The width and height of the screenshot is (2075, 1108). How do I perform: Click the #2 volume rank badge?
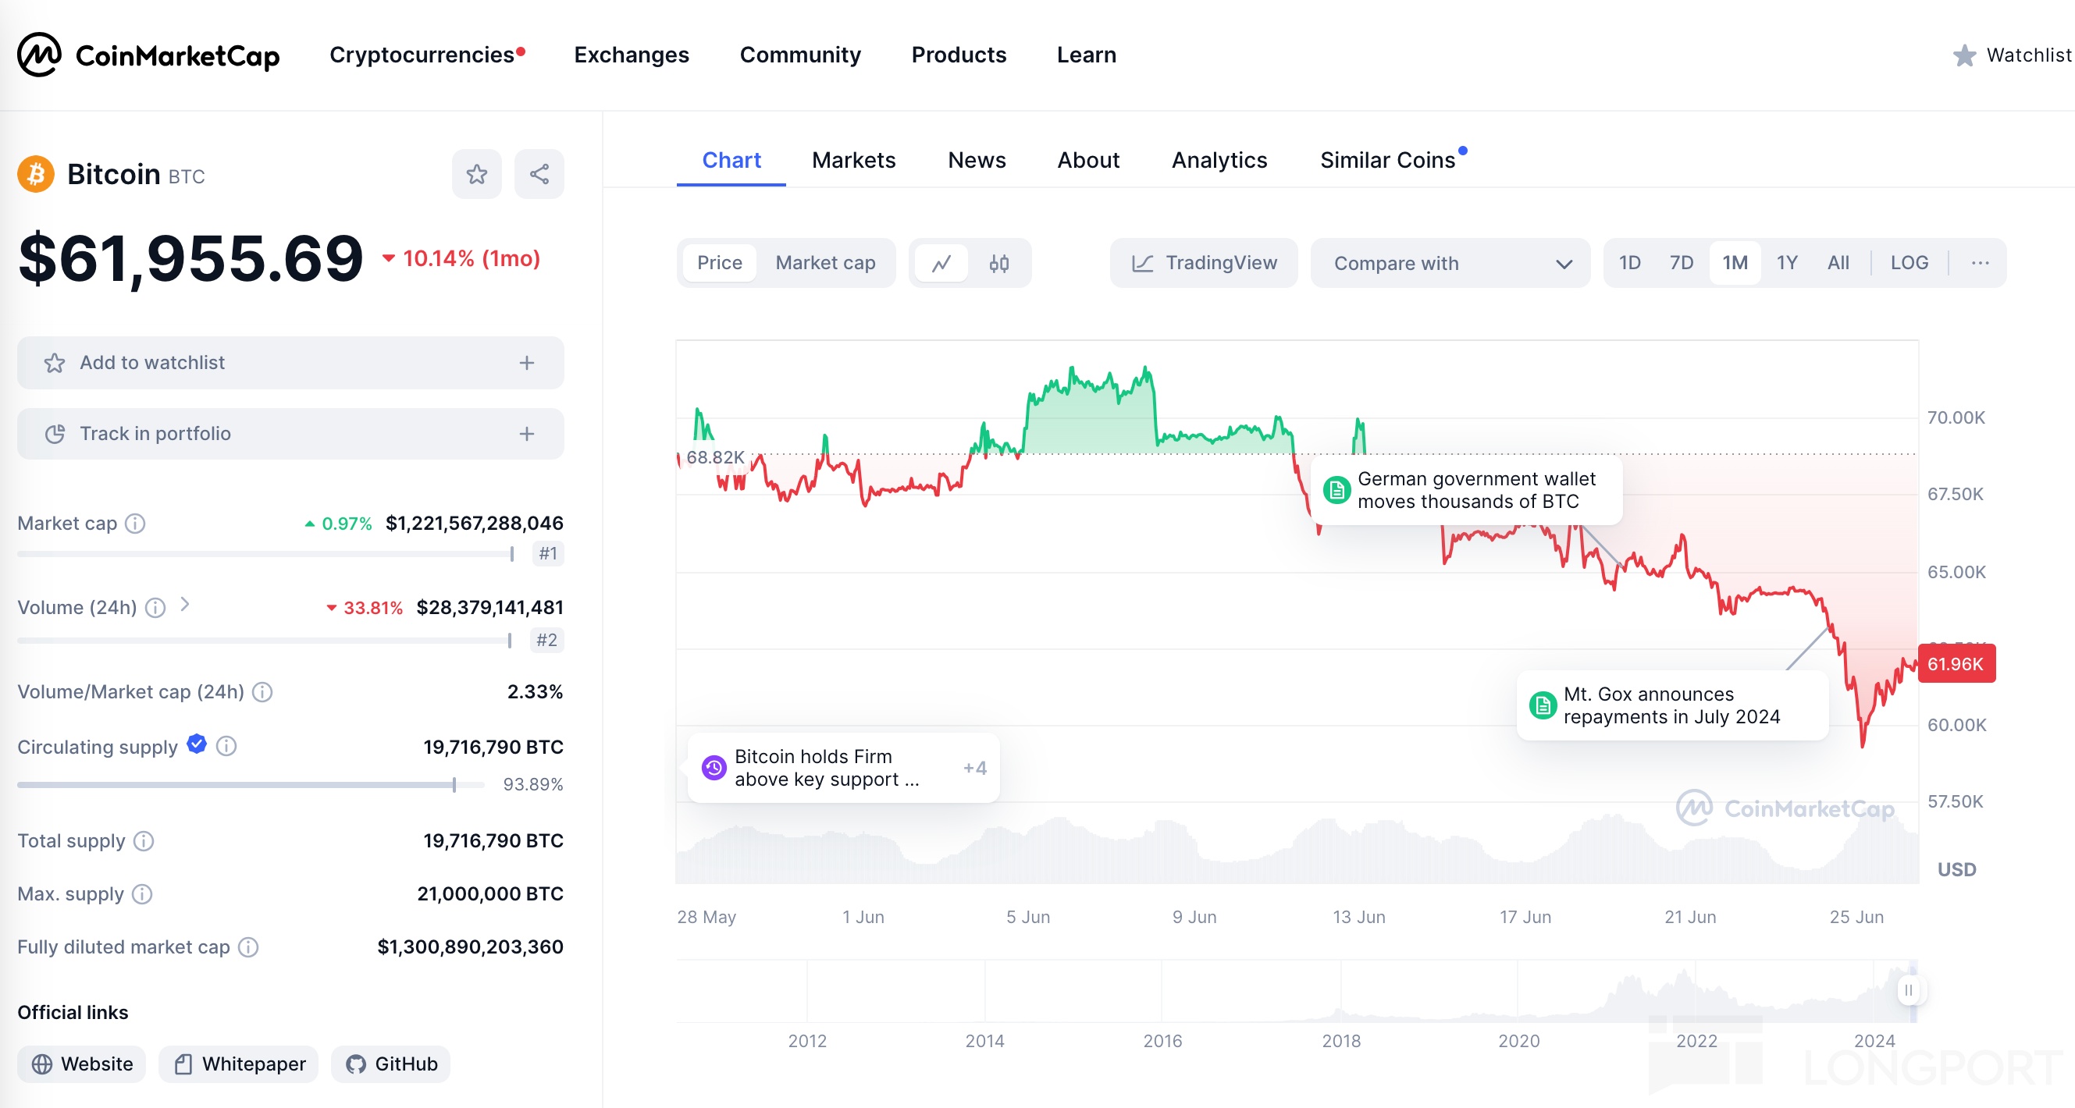(546, 640)
